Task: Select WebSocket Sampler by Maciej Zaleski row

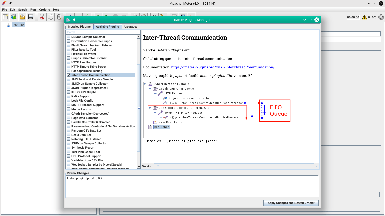Action: click(101, 165)
